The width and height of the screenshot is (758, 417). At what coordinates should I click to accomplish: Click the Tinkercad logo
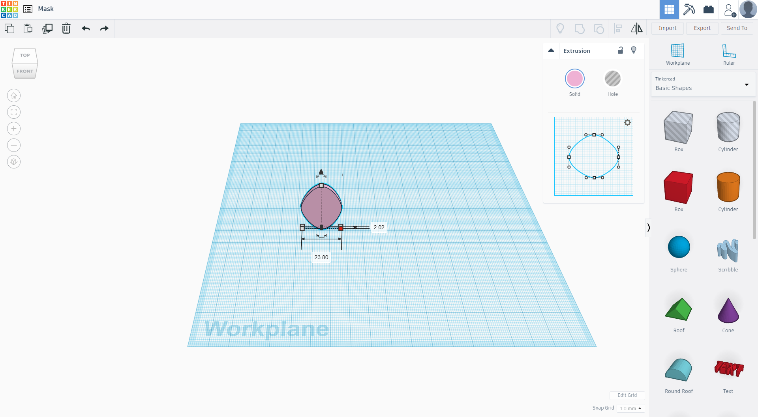9,9
